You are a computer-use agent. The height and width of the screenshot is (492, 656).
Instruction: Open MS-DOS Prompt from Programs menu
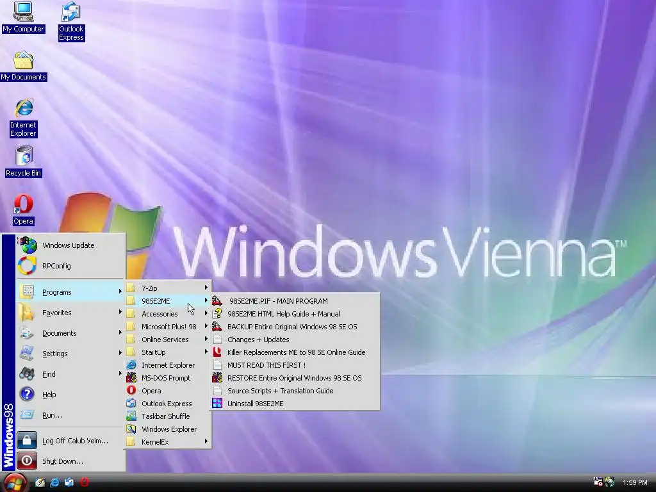coord(167,378)
